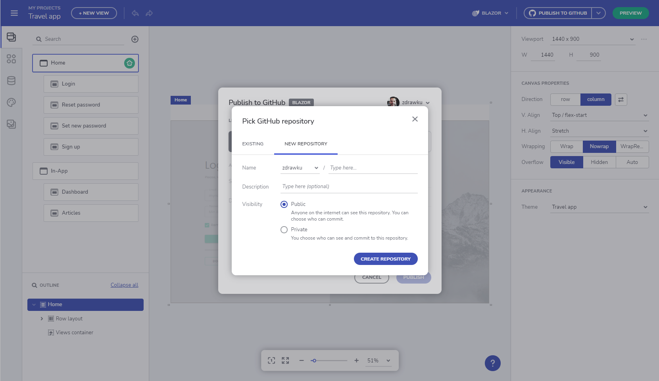
Task: Click the zdrawku user avatar
Action: (x=393, y=102)
